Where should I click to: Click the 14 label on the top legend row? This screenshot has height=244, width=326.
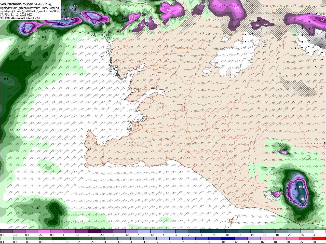tap(252, 235)
